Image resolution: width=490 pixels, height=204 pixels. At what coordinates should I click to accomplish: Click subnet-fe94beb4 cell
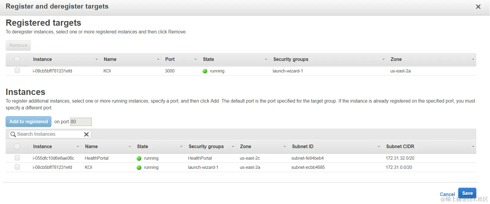(307, 158)
